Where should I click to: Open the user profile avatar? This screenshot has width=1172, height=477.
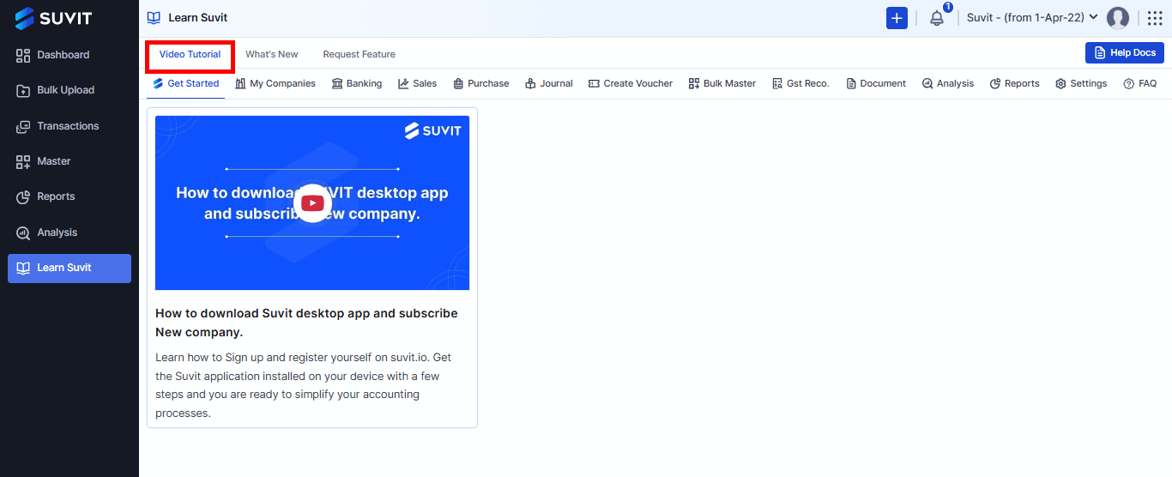coord(1118,18)
